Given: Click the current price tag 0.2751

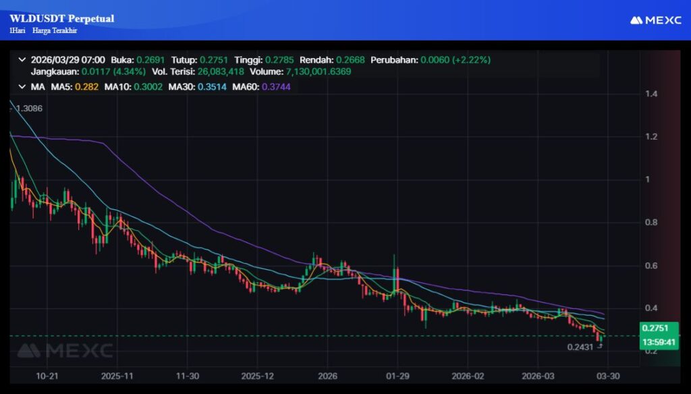Looking at the screenshot, I should coord(654,328).
